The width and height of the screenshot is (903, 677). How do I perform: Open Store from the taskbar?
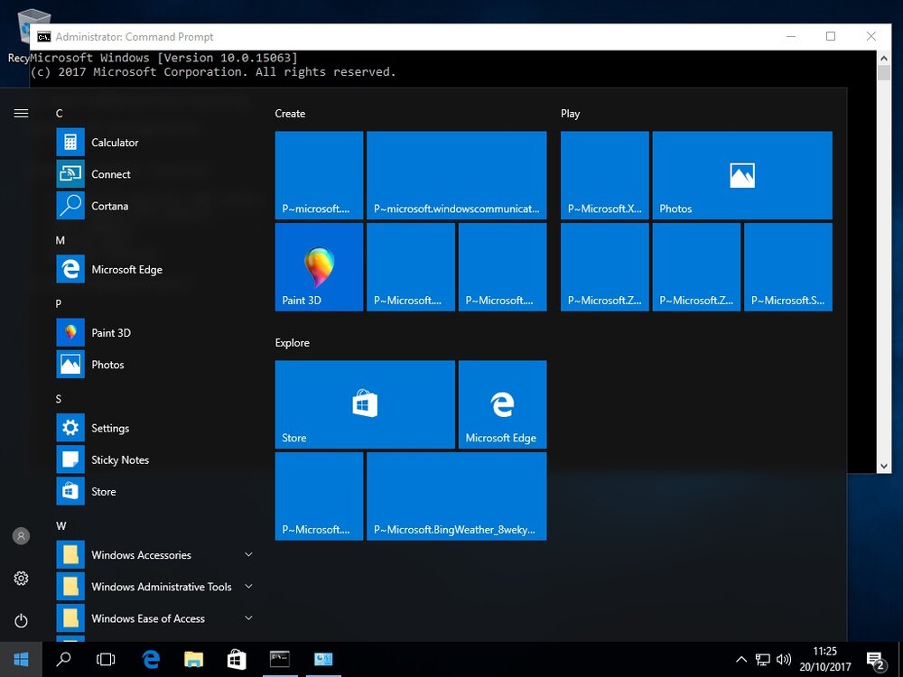[x=236, y=659]
